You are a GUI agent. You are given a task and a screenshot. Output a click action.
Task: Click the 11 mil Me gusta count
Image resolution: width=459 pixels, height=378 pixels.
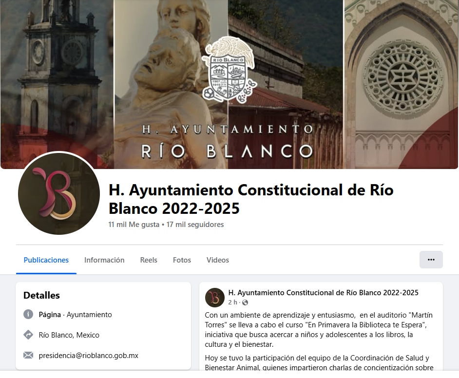pyautogui.click(x=134, y=225)
